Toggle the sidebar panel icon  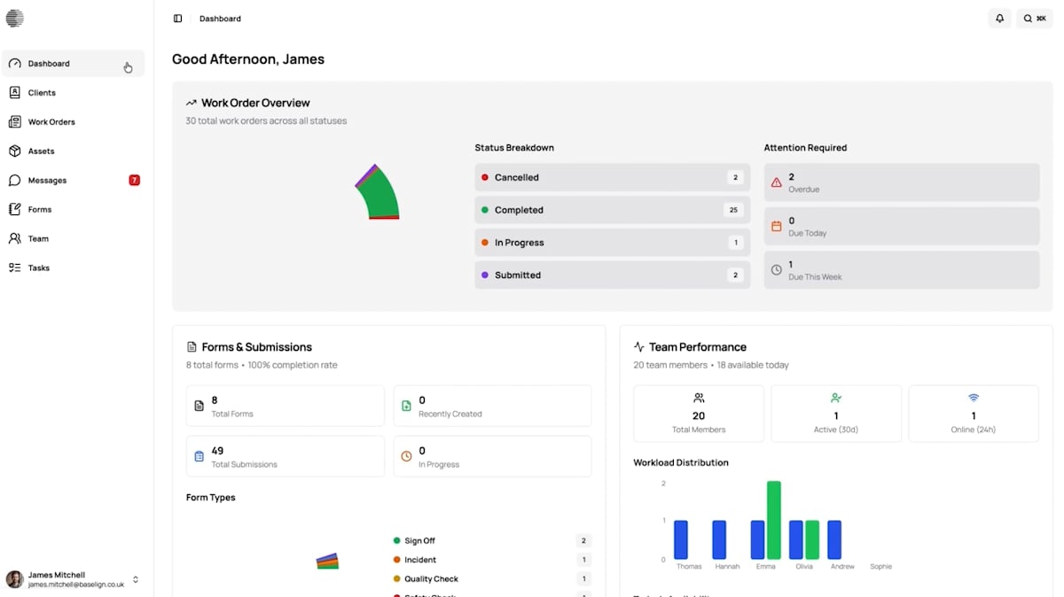(x=177, y=19)
